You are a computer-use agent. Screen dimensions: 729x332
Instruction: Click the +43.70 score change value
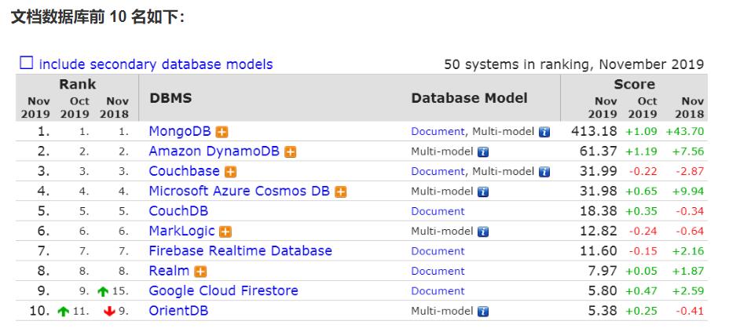685,132
